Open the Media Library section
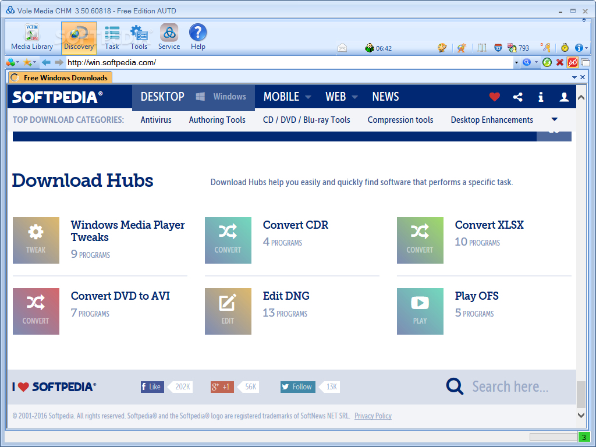Viewport: 596px width, 447px height. click(32, 37)
